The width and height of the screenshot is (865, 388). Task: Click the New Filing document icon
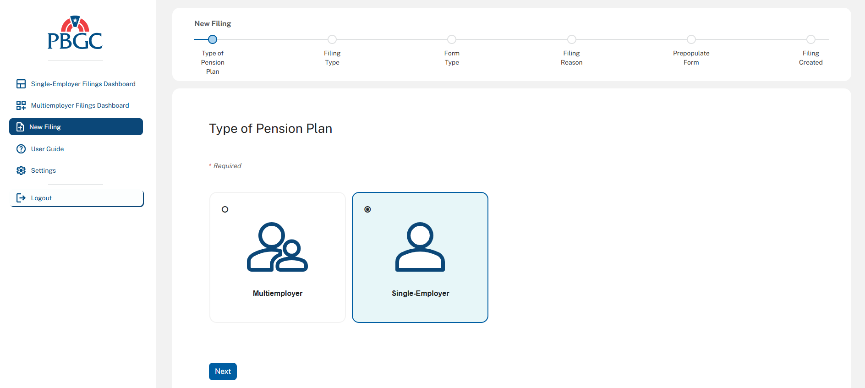pos(20,127)
